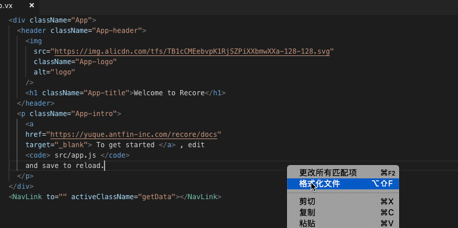Image resolution: width=458 pixels, height=228 pixels.
Task: Click the src/app.js code text
Action: (x=75, y=155)
